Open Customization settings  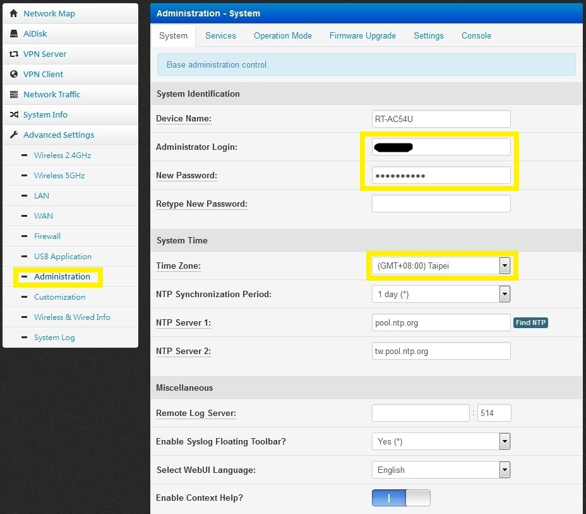(59, 297)
